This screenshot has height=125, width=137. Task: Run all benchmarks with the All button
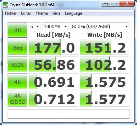pos(17,30)
